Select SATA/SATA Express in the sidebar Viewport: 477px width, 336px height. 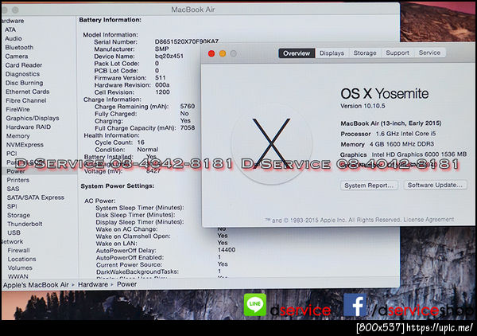35,197
